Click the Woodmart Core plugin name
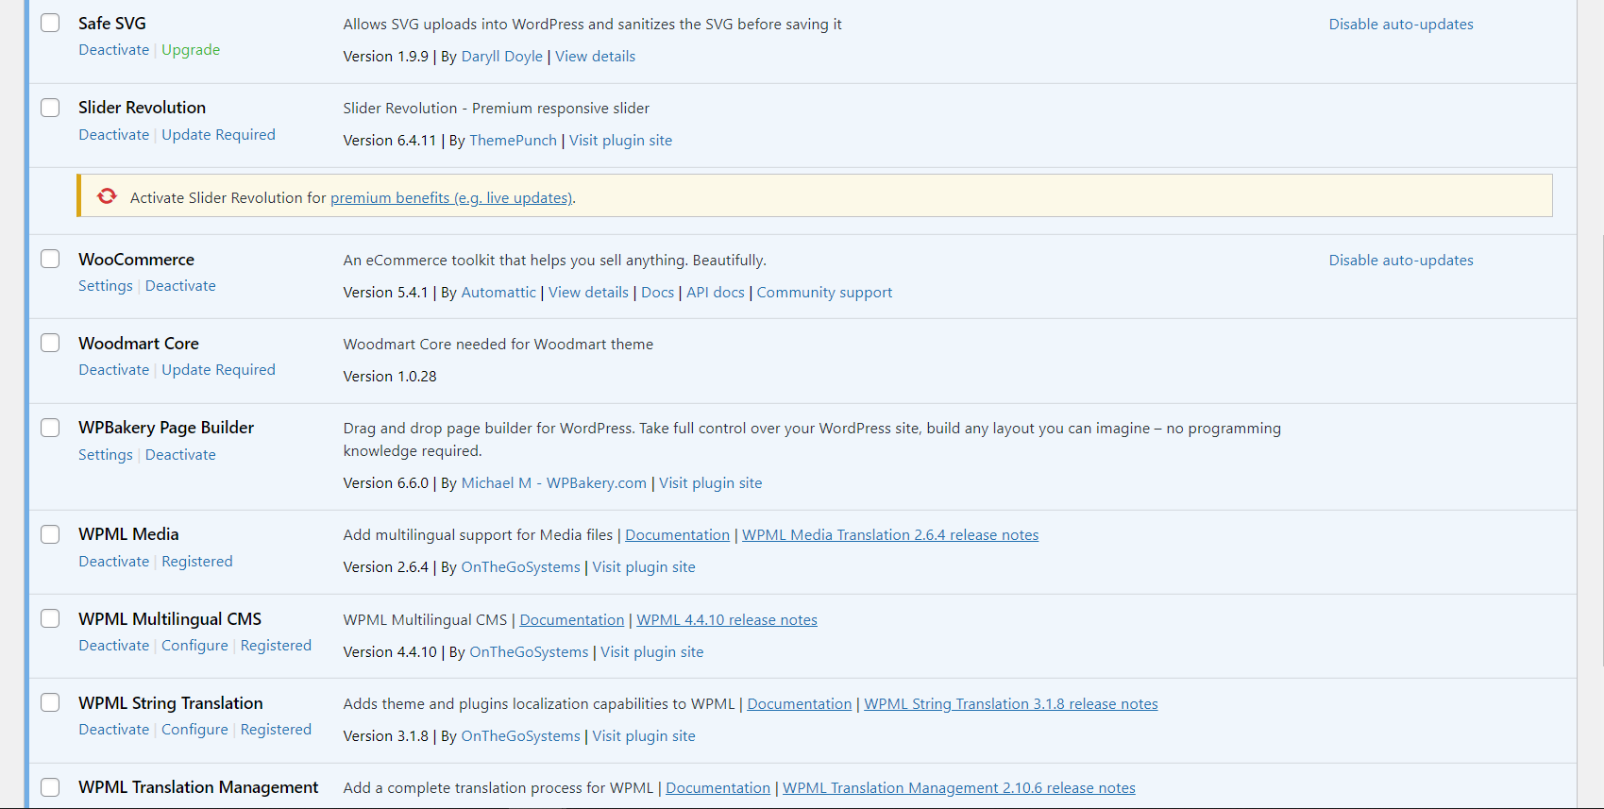Image resolution: width=1604 pixels, height=809 pixels. tap(139, 344)
